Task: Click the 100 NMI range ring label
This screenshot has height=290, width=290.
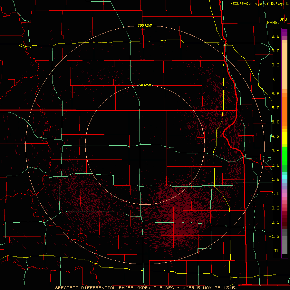Action: (145, 25)
